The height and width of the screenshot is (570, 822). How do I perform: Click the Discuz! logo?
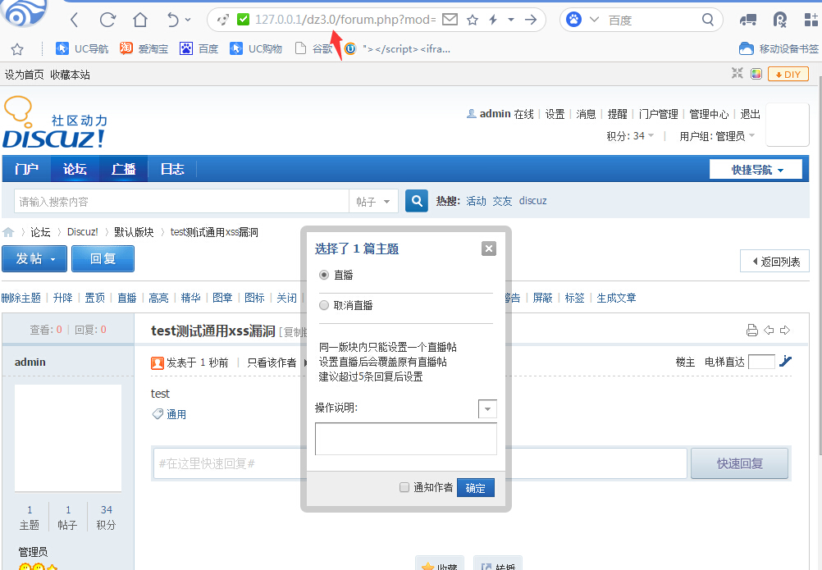[54, 122]
